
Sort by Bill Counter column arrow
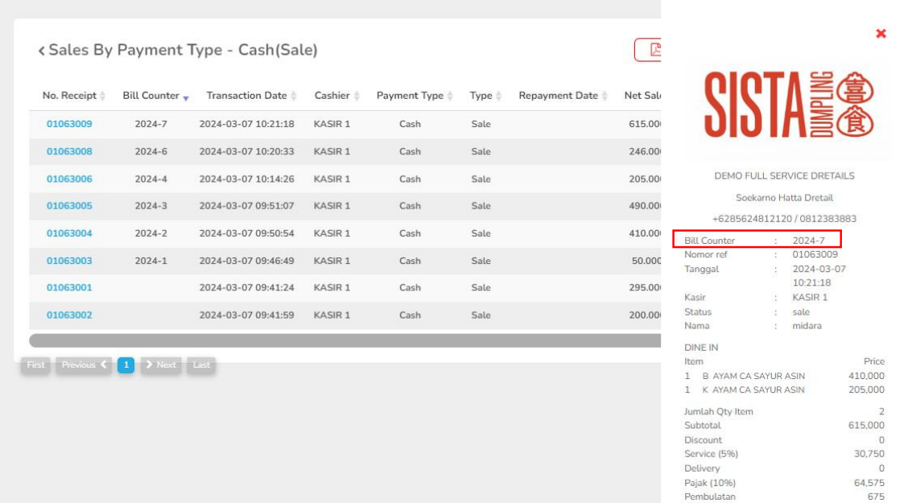(x=186, y=97)
